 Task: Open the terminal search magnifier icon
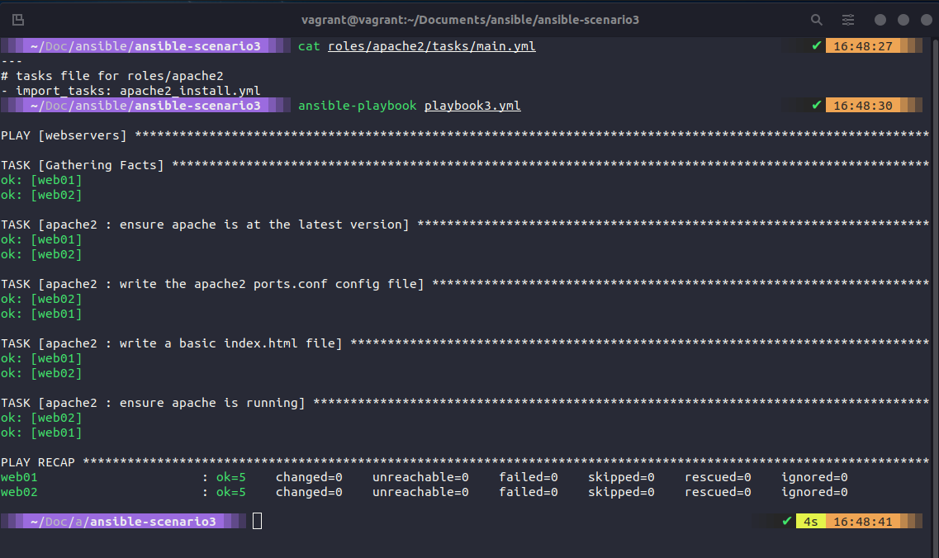click(816, 19)
